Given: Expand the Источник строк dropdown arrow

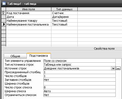Looking at the screenshot, I should (113, 68).
